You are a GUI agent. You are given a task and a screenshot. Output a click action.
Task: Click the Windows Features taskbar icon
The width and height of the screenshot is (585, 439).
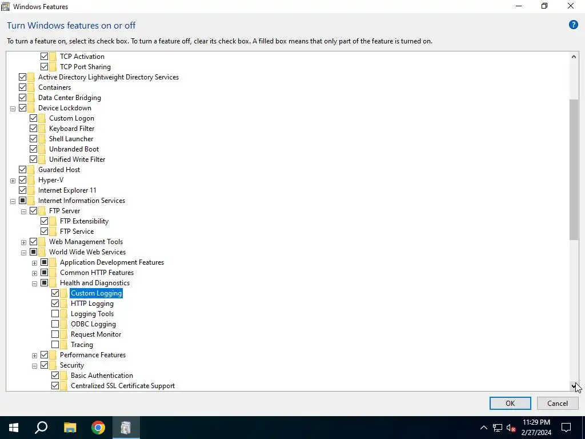click(x=126, y=428)
